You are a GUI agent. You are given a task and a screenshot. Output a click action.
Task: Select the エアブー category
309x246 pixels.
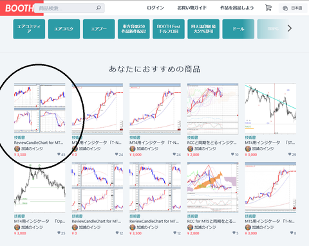coord(98,29)
